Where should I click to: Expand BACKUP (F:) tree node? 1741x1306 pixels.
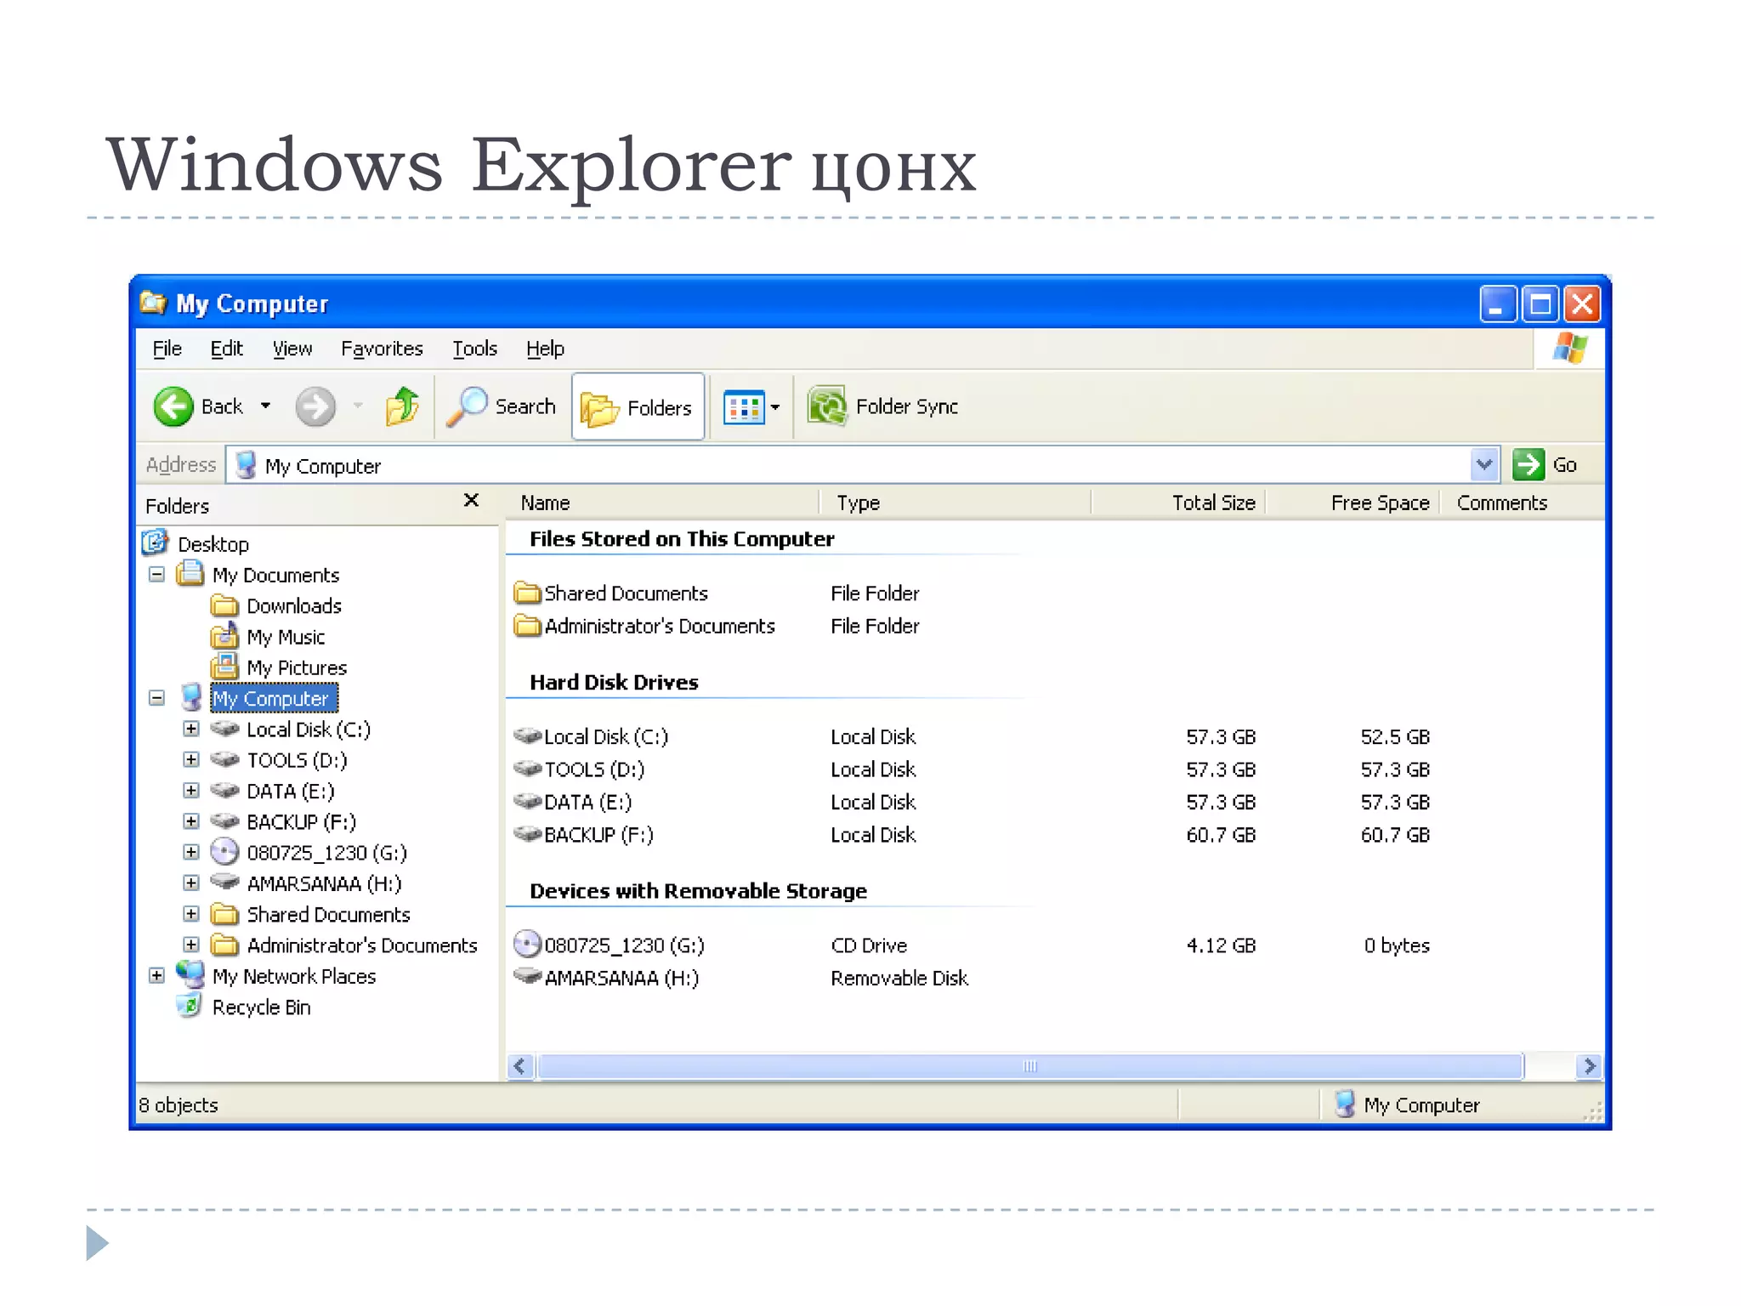point(191,821)
